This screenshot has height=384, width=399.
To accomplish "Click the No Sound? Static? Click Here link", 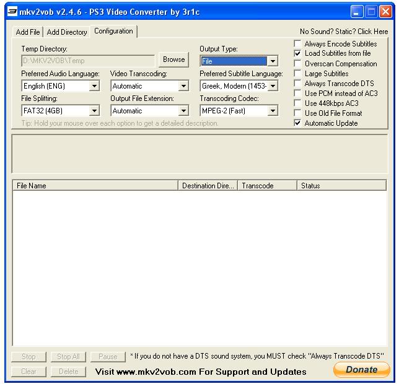I will tap(344, 32).
